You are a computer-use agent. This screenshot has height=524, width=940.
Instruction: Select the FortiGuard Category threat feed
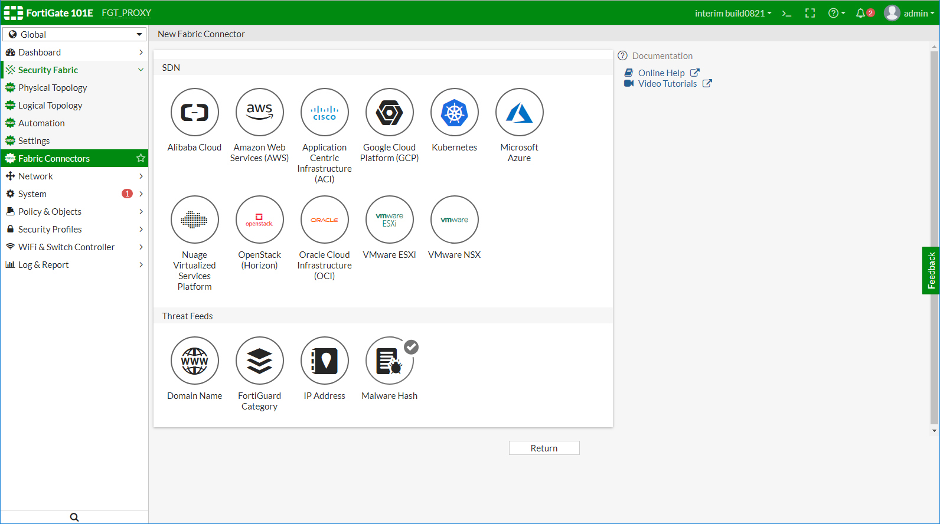260,361
